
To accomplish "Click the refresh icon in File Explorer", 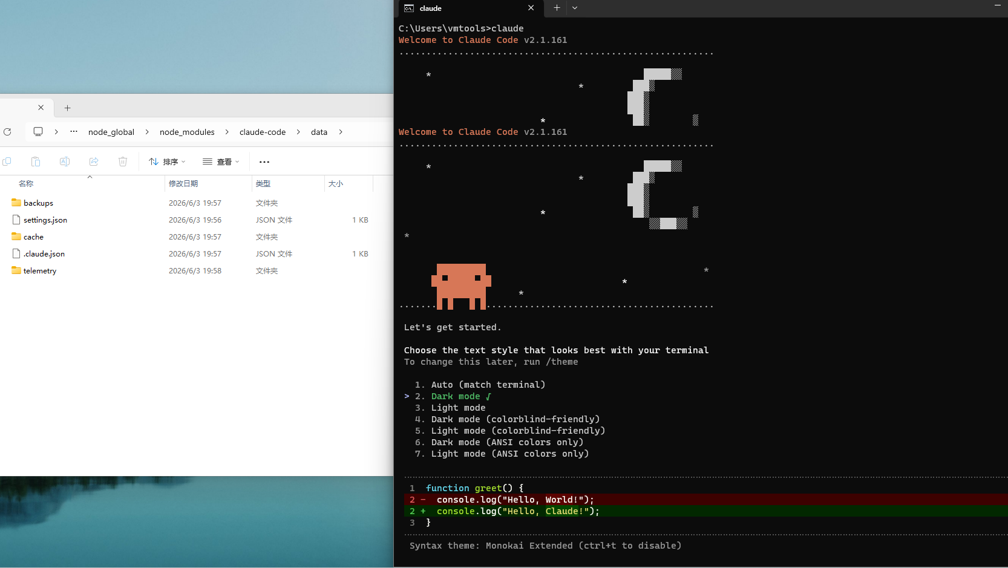I will point(7,132).
